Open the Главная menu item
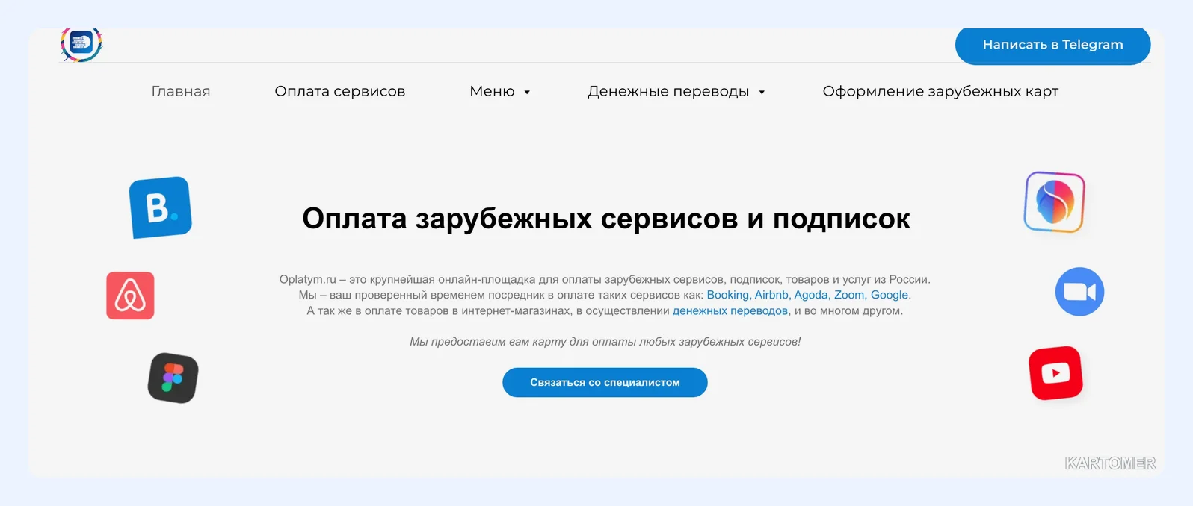Image resolution: width=1193 pixels, height=506 pixels. pyautogui.click(x=181, y=91)
